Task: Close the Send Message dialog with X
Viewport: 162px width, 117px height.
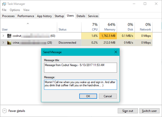Action: [116, 52]
